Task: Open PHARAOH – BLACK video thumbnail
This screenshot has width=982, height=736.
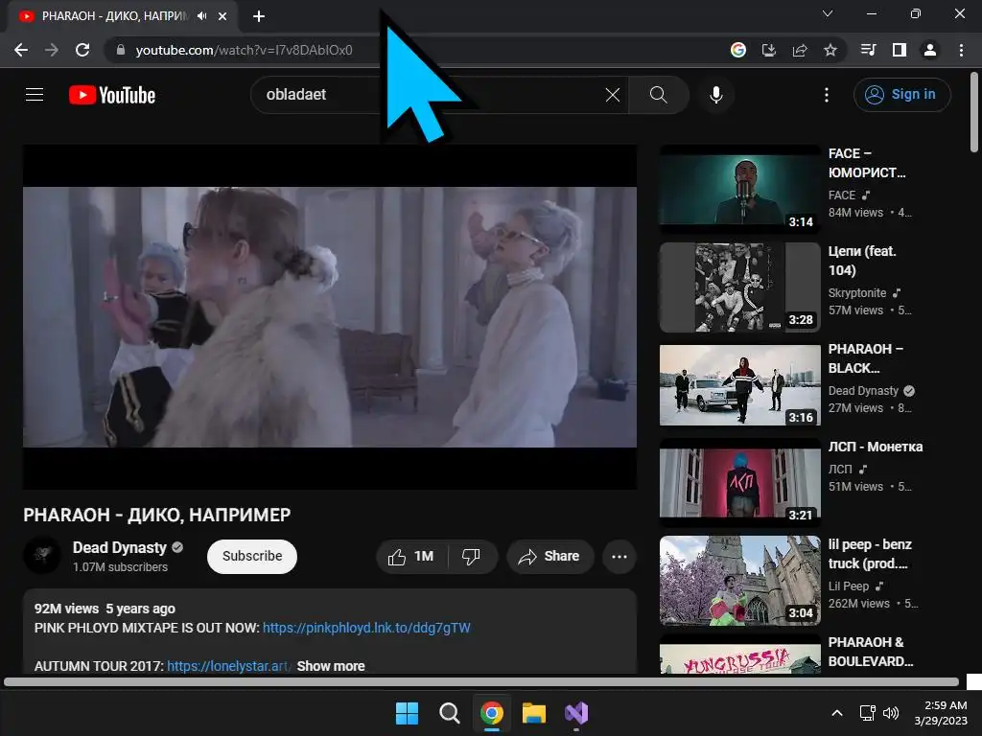Action: (739, 385)
